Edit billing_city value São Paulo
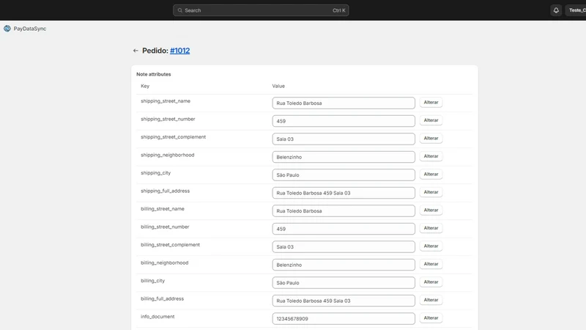The image size is (586, 330). (x=344, y=282)
